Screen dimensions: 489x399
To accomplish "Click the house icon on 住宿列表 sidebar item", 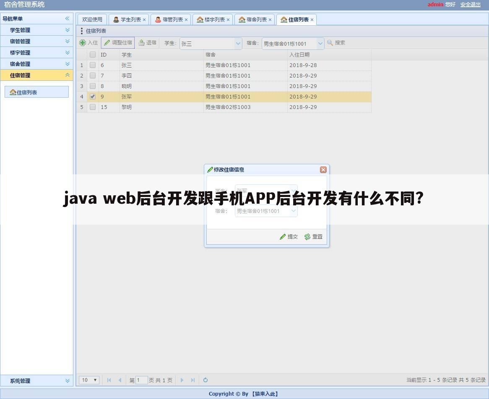I will tap(13, 92).
